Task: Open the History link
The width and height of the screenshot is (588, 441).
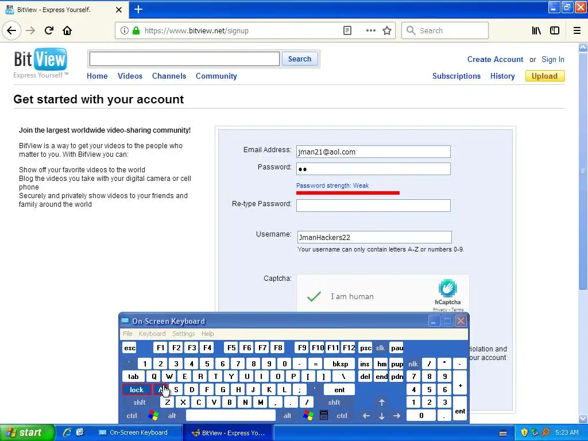Action: [x=502, y=76]
